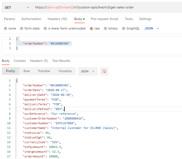Click the "deliveryTerms": "FOB" line
This screenshot has height=159, width=182.
click(43, 104)
